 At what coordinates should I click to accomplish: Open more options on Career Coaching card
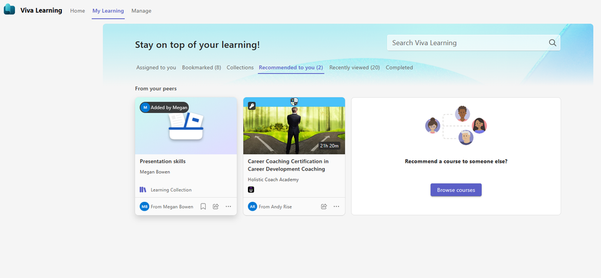coord(336,207)
